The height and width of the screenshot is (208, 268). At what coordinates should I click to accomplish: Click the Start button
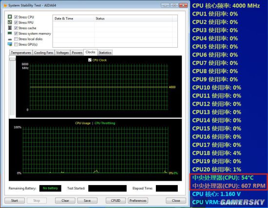[x=15, y=201]
